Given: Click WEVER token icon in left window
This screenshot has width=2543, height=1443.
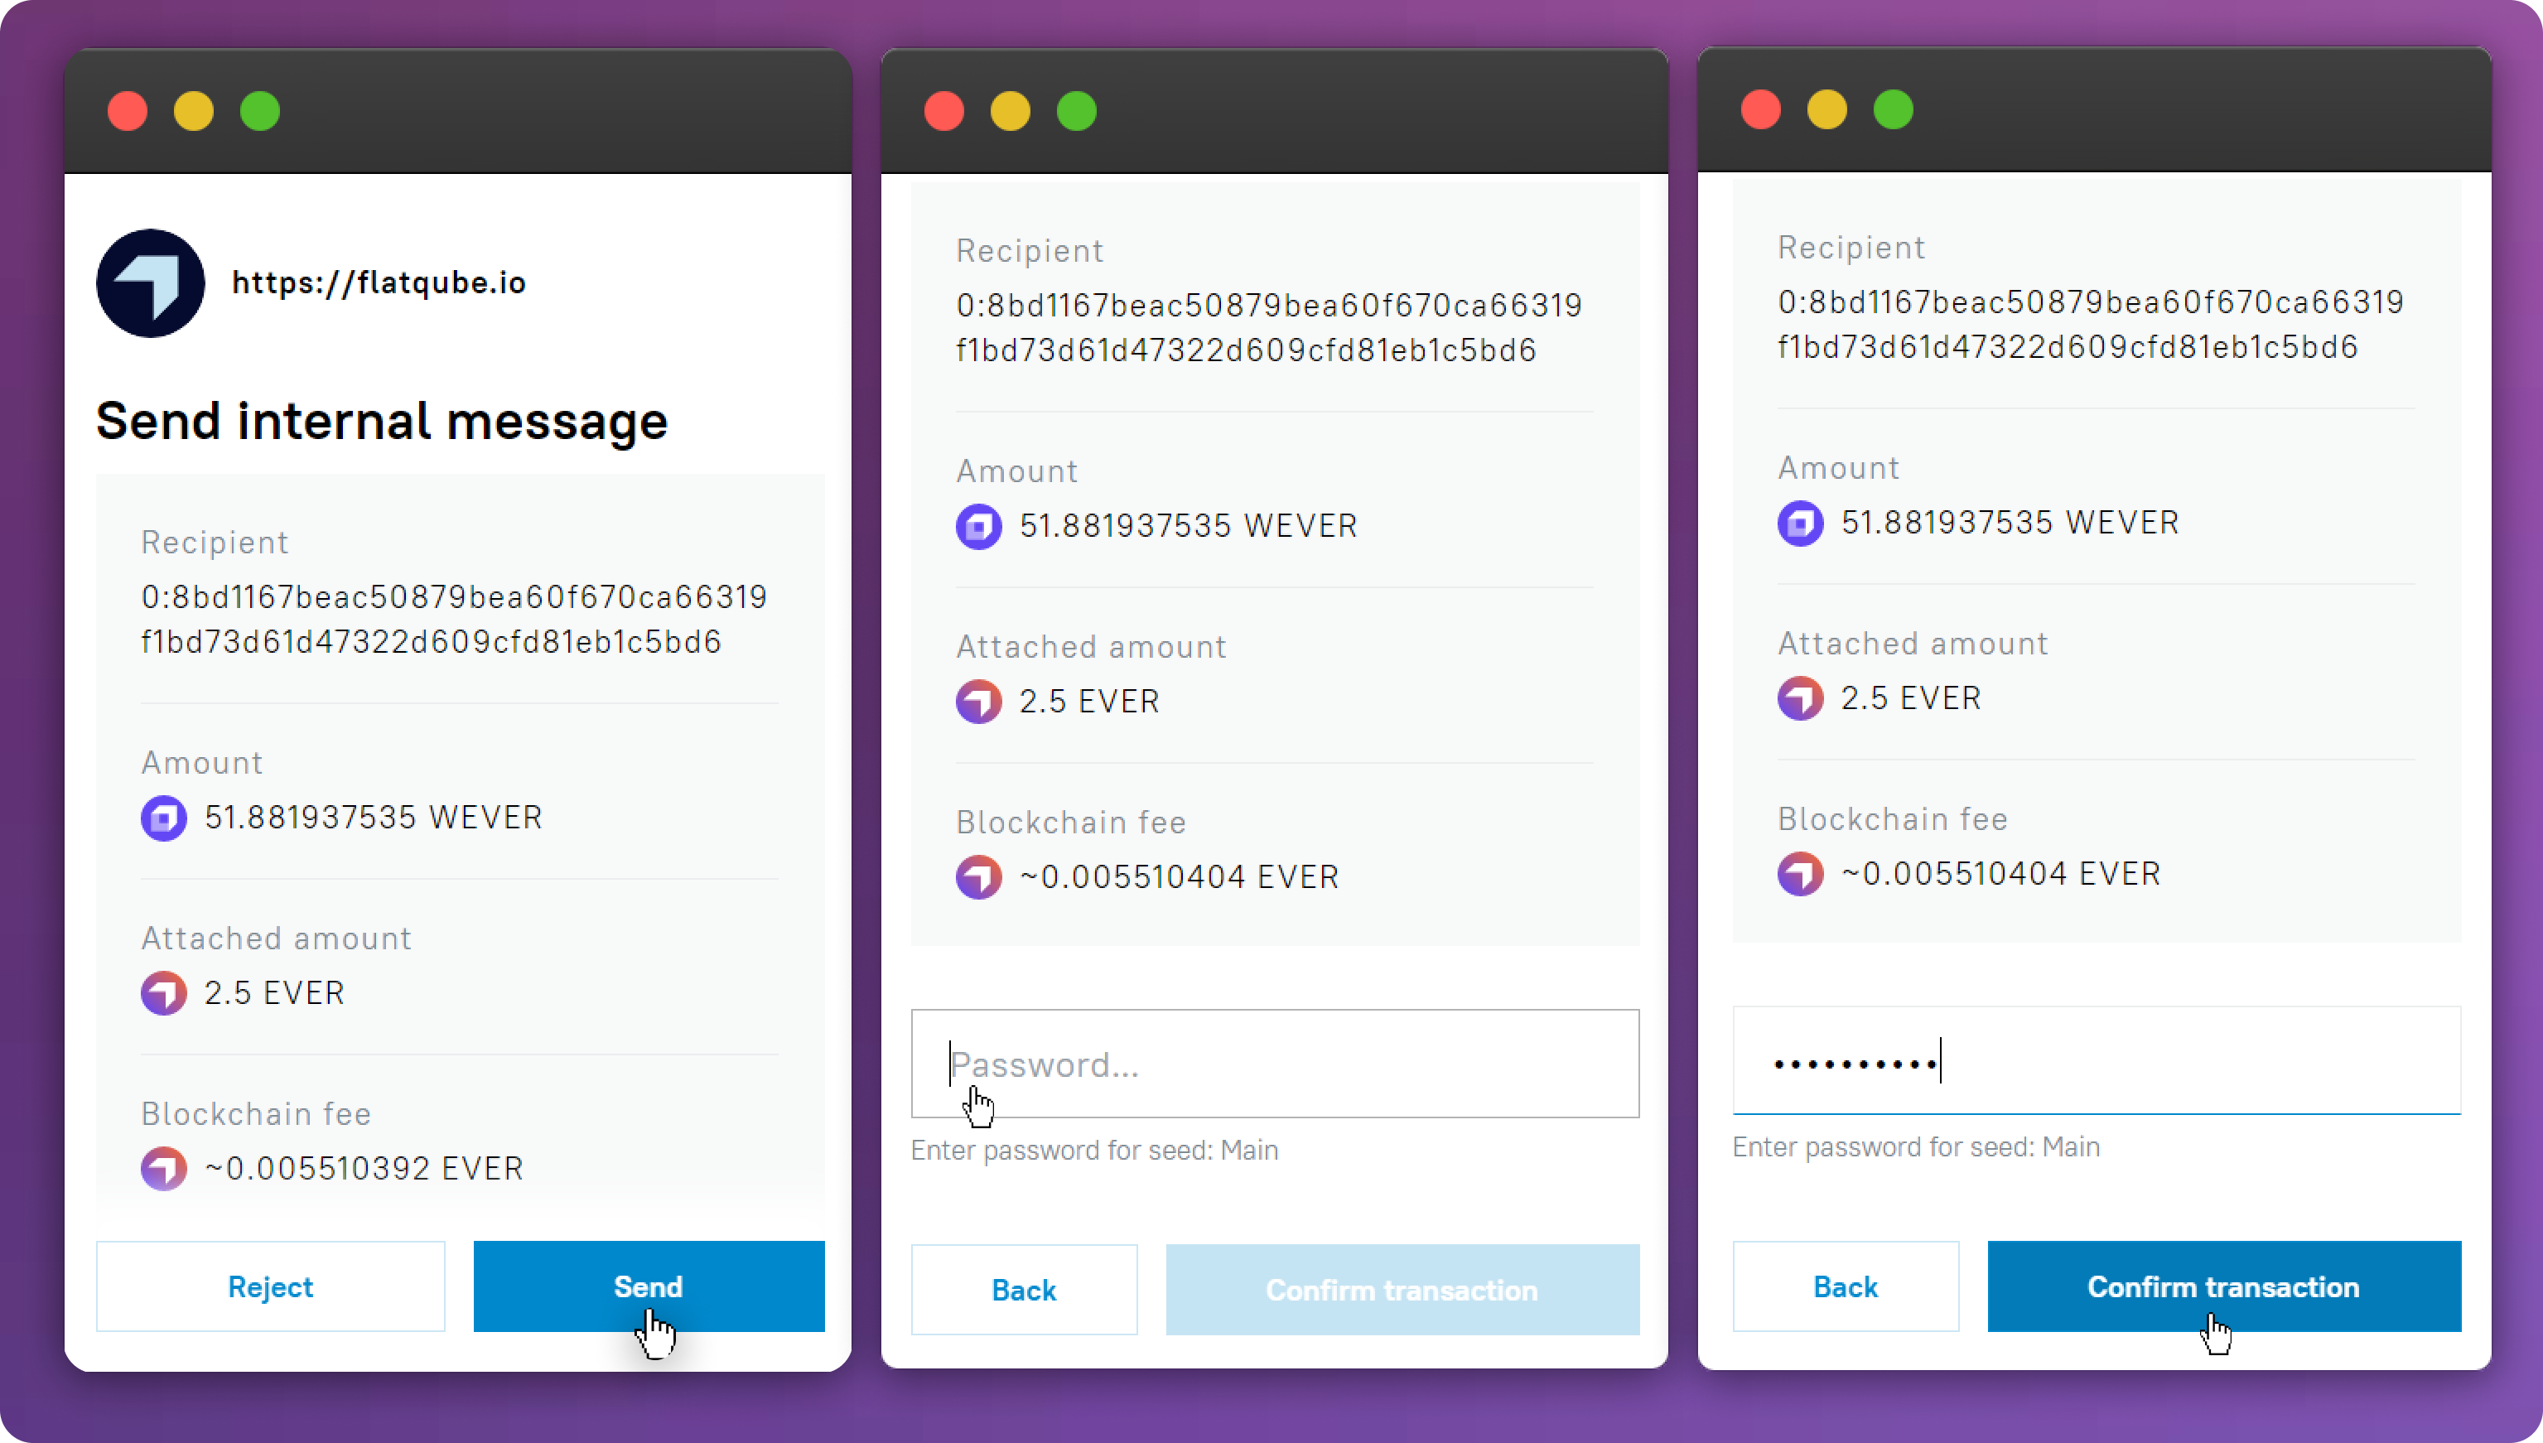Looking at the screenshot, I should (163, 818).
